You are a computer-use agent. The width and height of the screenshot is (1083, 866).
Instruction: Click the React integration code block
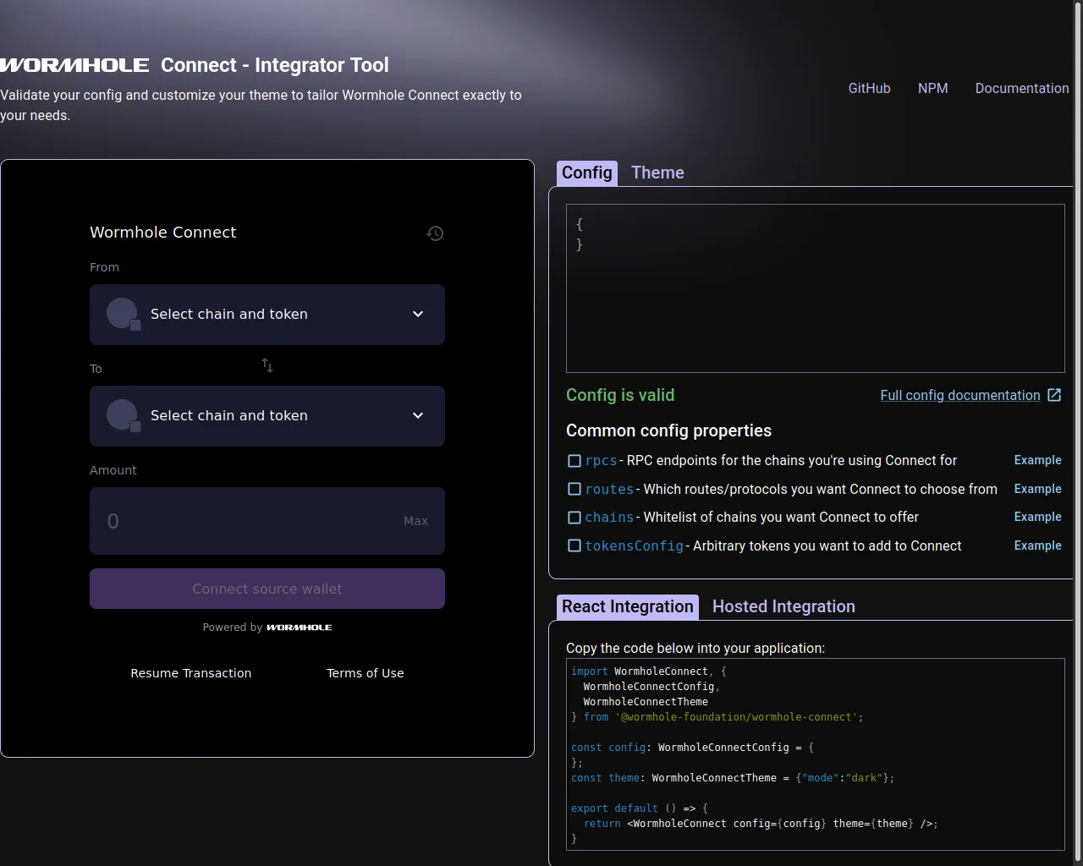(816, 754)
